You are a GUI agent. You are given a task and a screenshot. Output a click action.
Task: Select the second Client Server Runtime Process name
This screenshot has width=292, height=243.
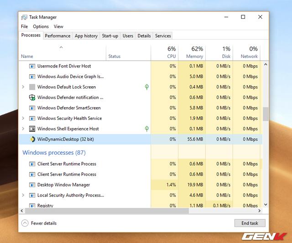(x=67, y=174)
